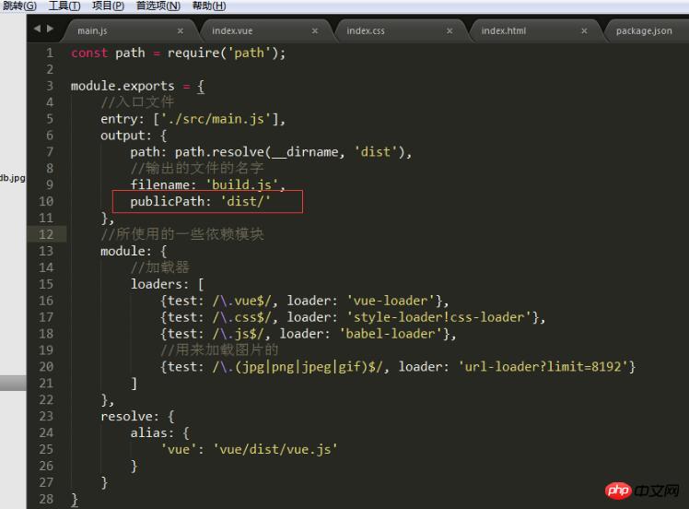
Task: Close the index.html tab
Action: click(x=584, y=30)
